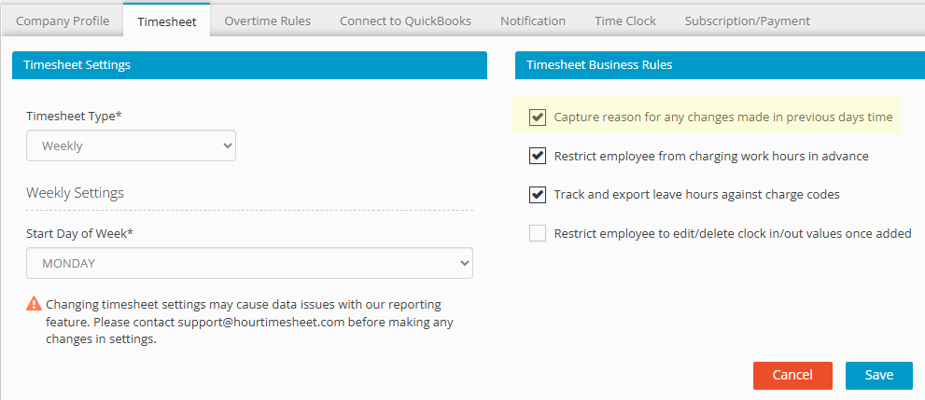Uncheck Capture reason for previous days changes

538,117
